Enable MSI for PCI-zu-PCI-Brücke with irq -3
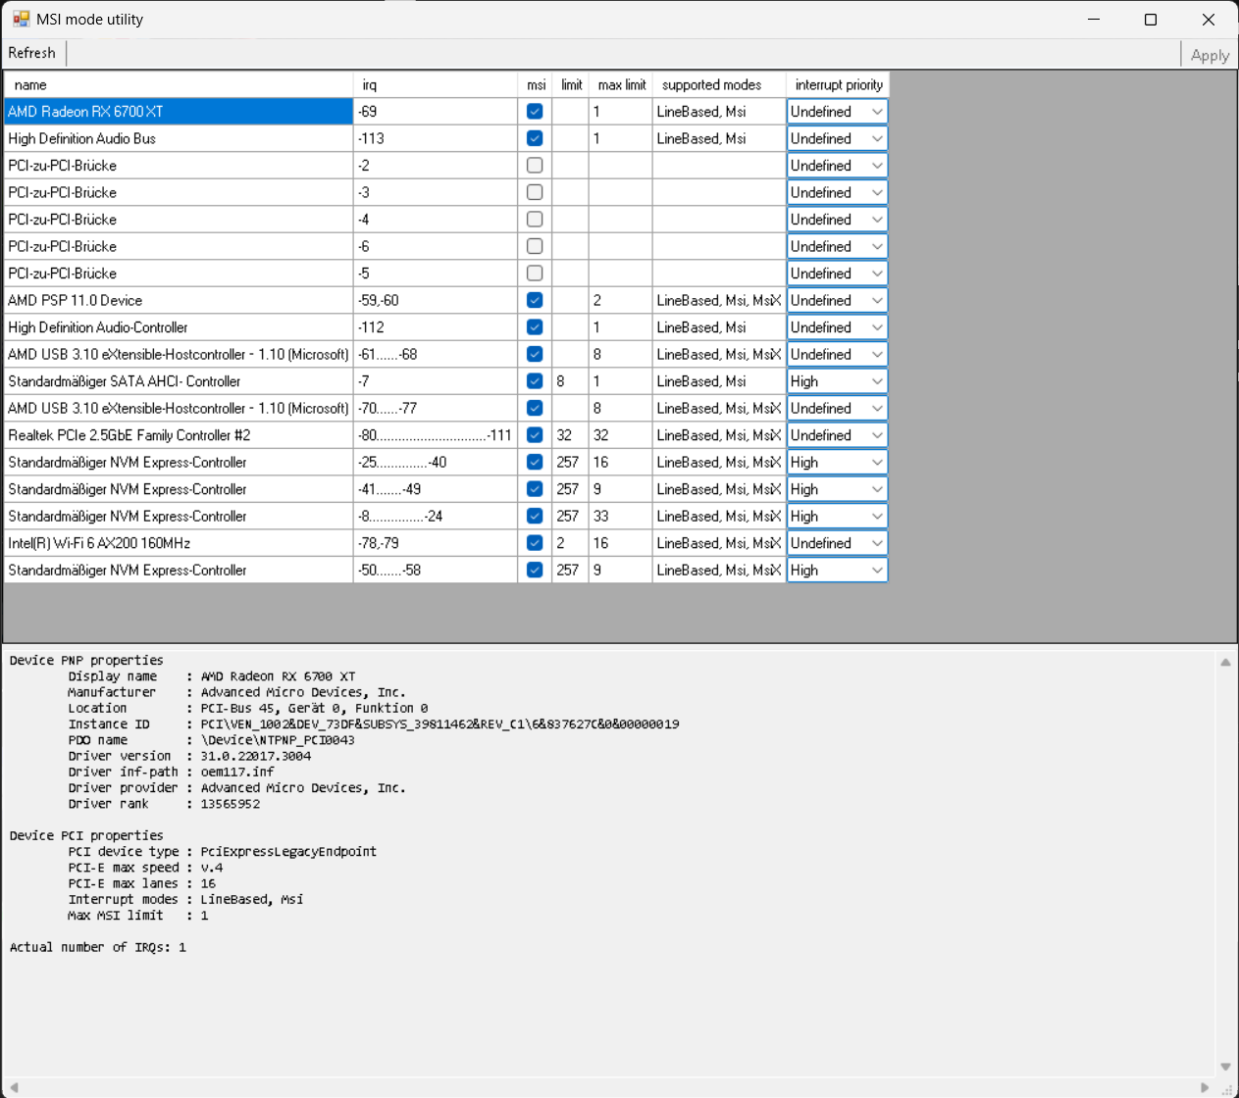The width and height of the screenshot is (1239, 1098). pos(535,192)
